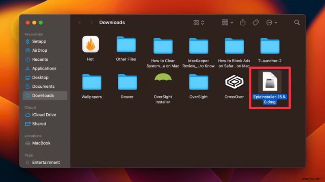Image resolution: width=325 pixels, height=182 pixels.
Task: Open iCloud Drive in the sidebar
Action: pyautogui.click(x=45, y=115)
